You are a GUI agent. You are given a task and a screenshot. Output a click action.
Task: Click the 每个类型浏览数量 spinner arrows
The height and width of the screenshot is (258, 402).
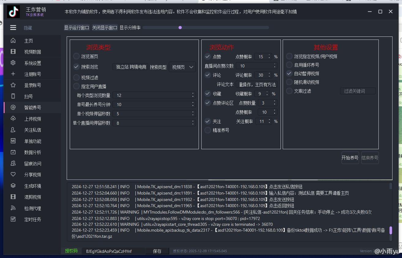point(193,95)
